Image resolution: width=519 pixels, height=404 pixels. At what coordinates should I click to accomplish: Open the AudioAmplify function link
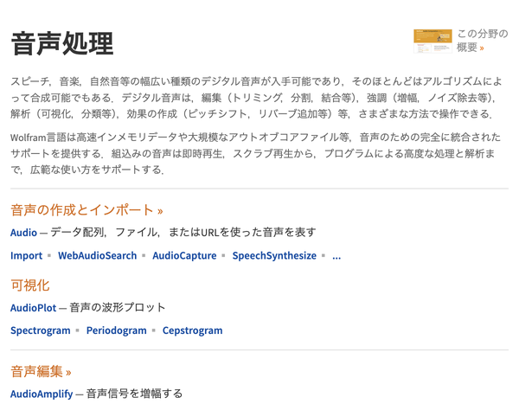(x=42, y=394)
